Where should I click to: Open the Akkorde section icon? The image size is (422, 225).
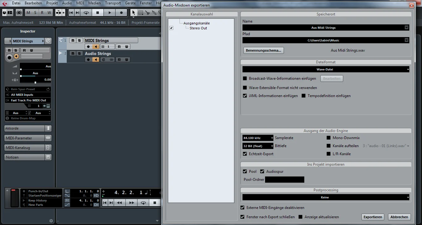coord(48,128)
